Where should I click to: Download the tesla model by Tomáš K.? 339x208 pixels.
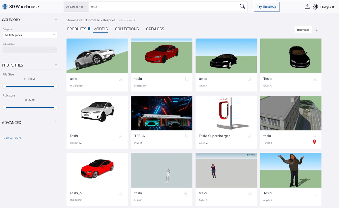click(x=315, y=136)
